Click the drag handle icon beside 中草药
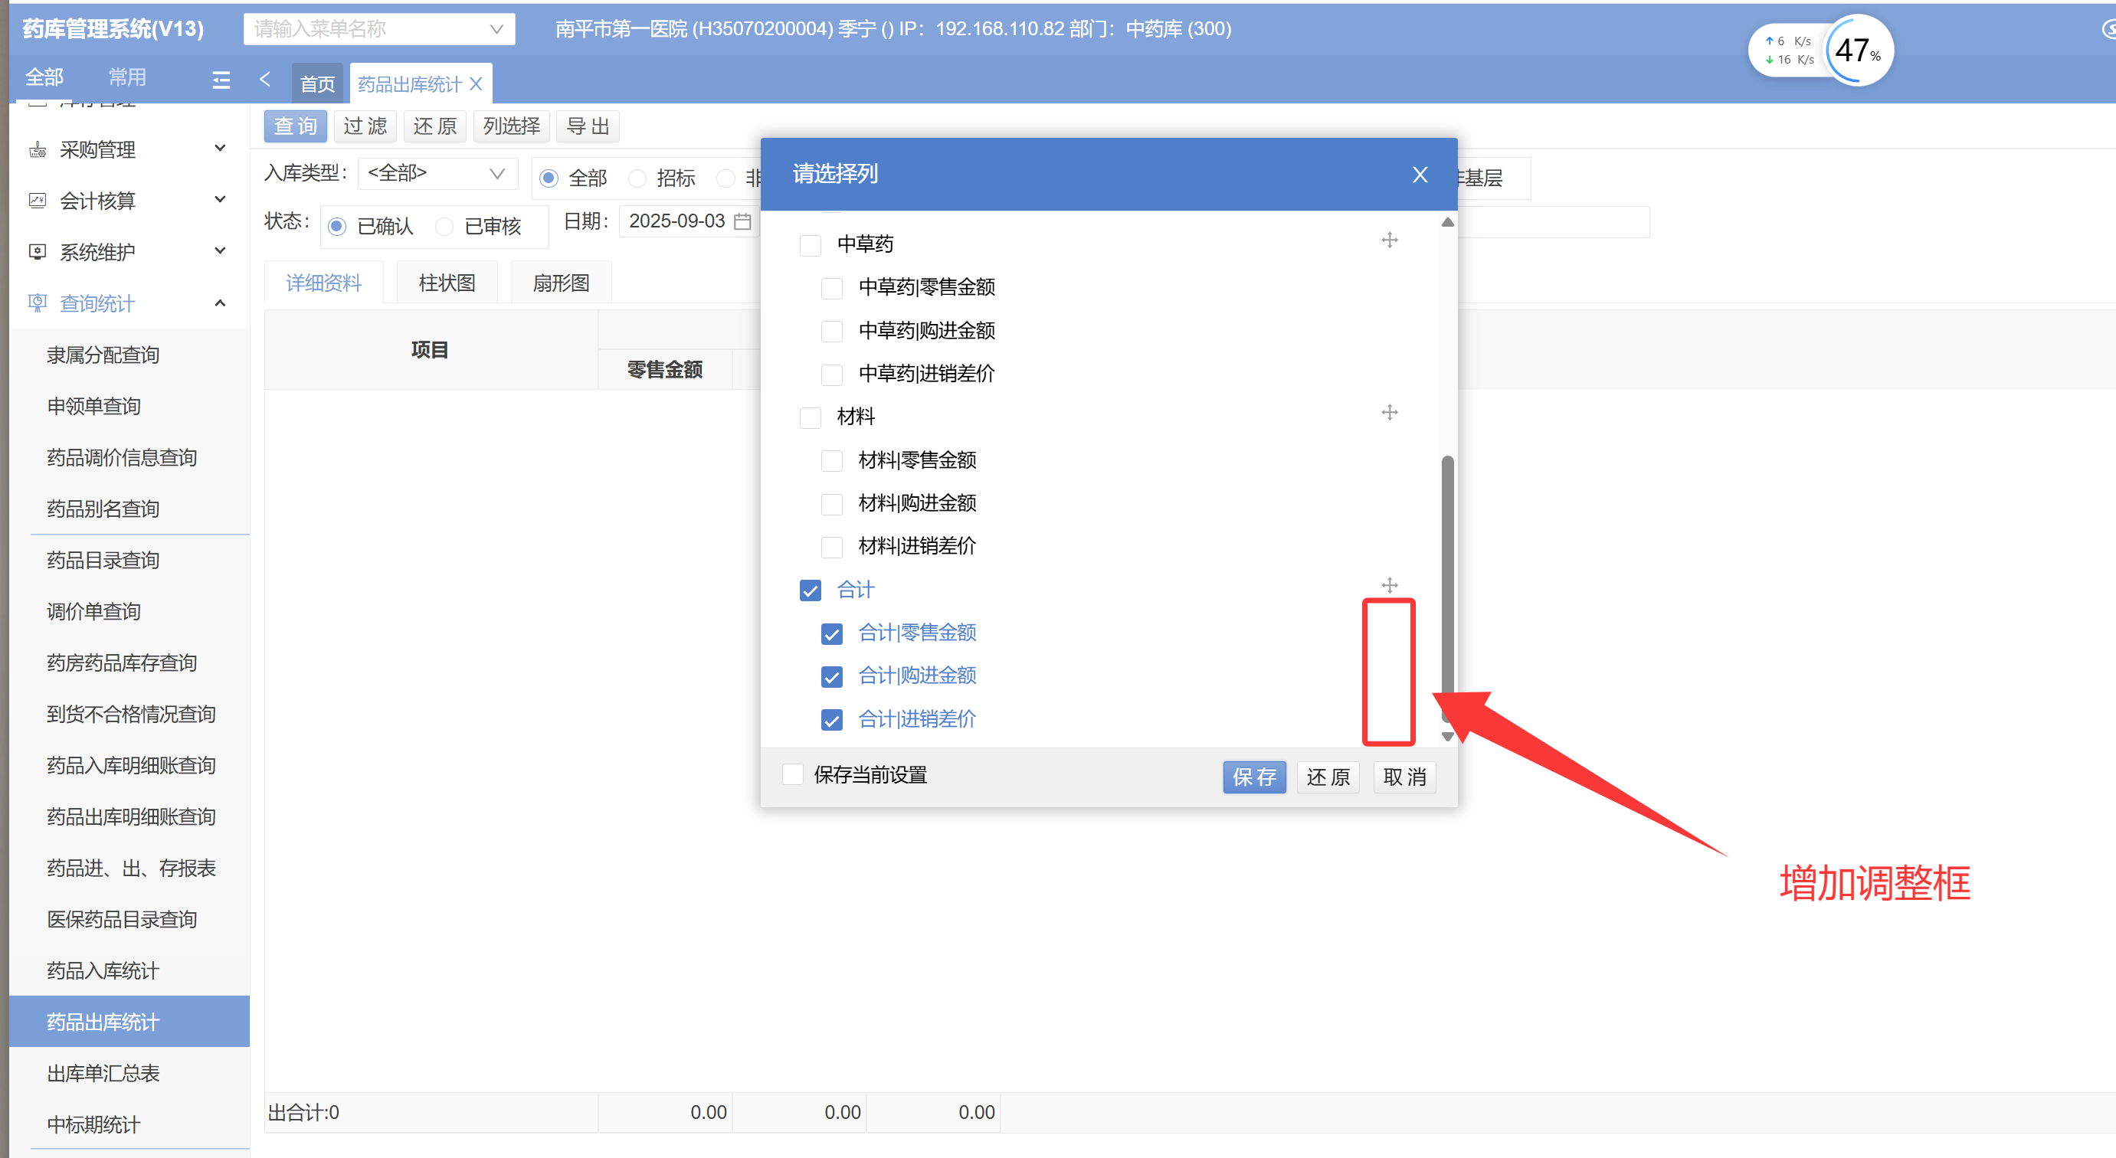 (x=1389, y=240)
